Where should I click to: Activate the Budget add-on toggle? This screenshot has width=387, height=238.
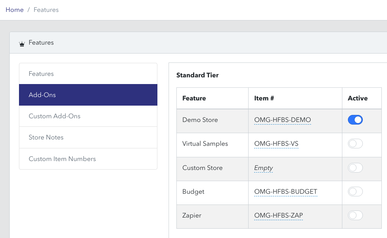(x=355, y=192)
